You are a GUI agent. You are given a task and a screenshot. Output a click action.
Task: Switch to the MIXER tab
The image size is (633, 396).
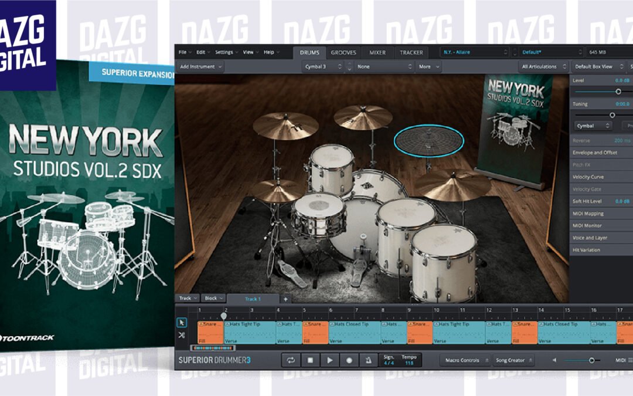pyautogui.click(x=377, y=53)
